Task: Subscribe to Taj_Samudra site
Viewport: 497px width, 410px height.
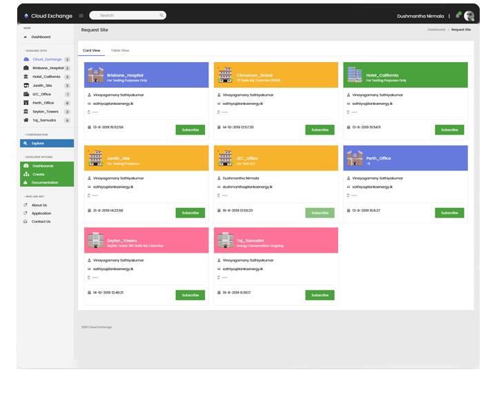Action: 320,295
